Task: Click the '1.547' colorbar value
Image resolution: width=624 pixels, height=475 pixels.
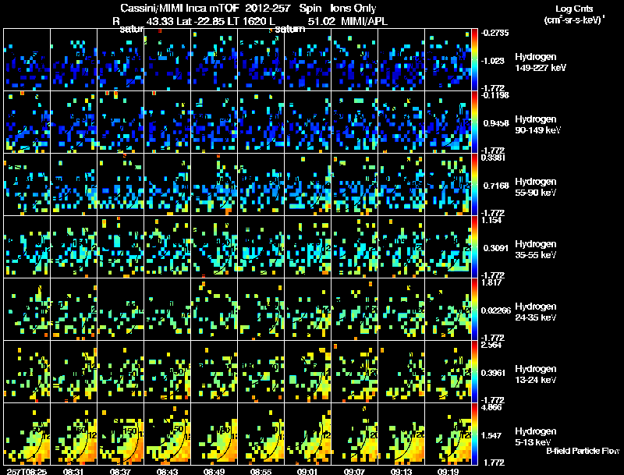Action: 491,436
